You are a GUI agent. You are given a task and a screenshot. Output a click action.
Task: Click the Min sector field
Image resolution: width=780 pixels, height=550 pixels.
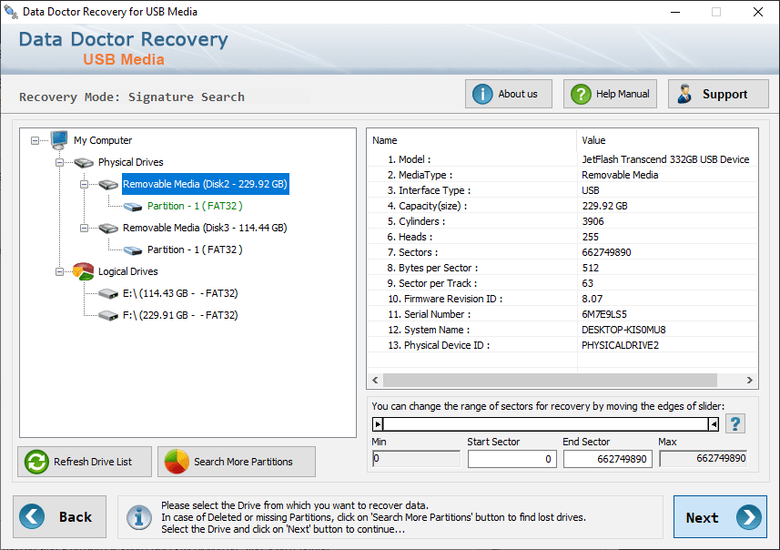(x=416, y=458)
